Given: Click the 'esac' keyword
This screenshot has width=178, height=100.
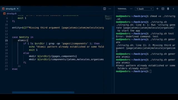Looking at the screenshot, I should pyautogui.click(x=15, y=69).
